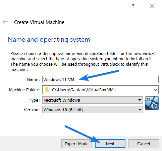The height and width of the screenshot is (151, 162).
Task: Cancel the virtual machine creation
Action: click(x=144, y=144)
